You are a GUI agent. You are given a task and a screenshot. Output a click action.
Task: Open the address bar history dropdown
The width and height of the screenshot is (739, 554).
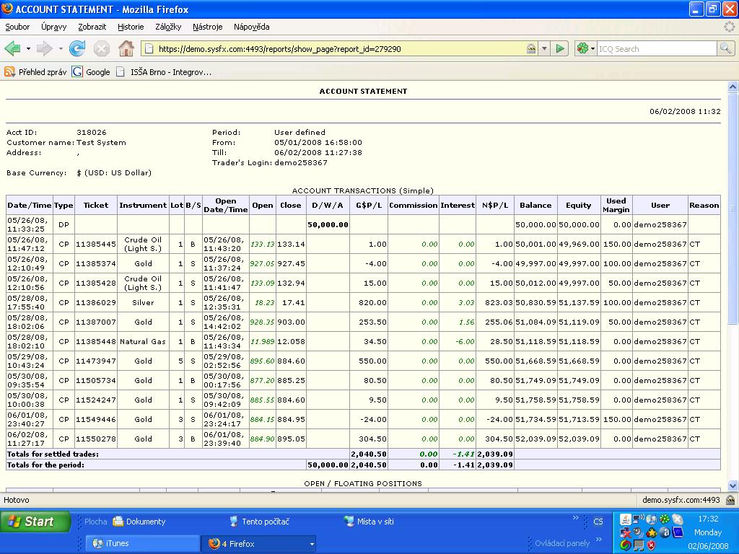545,48
